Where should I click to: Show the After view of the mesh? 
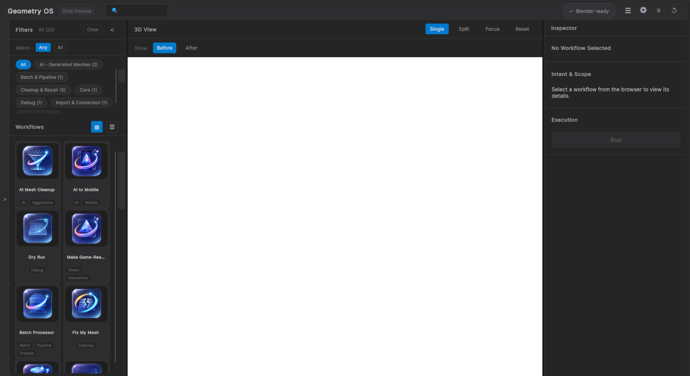tap(191, 48)
